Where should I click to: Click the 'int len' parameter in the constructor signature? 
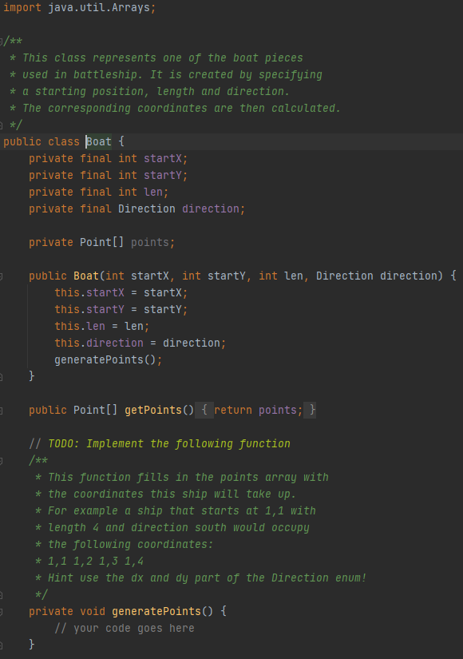[281, 276]
